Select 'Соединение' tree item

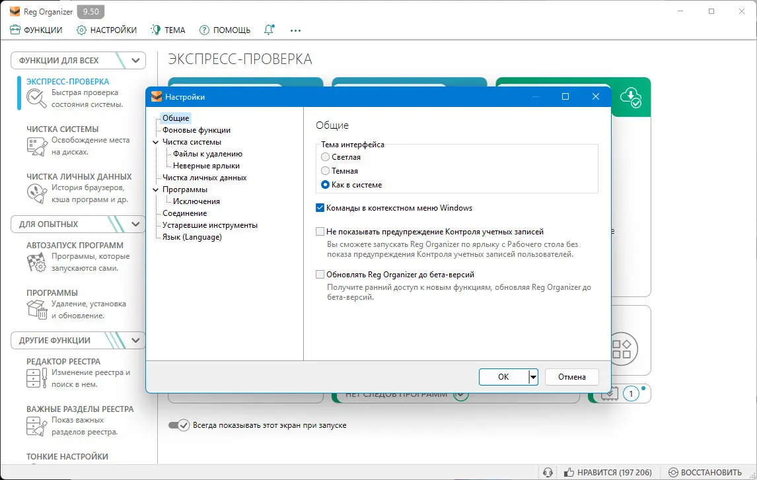tap(184, 213)
